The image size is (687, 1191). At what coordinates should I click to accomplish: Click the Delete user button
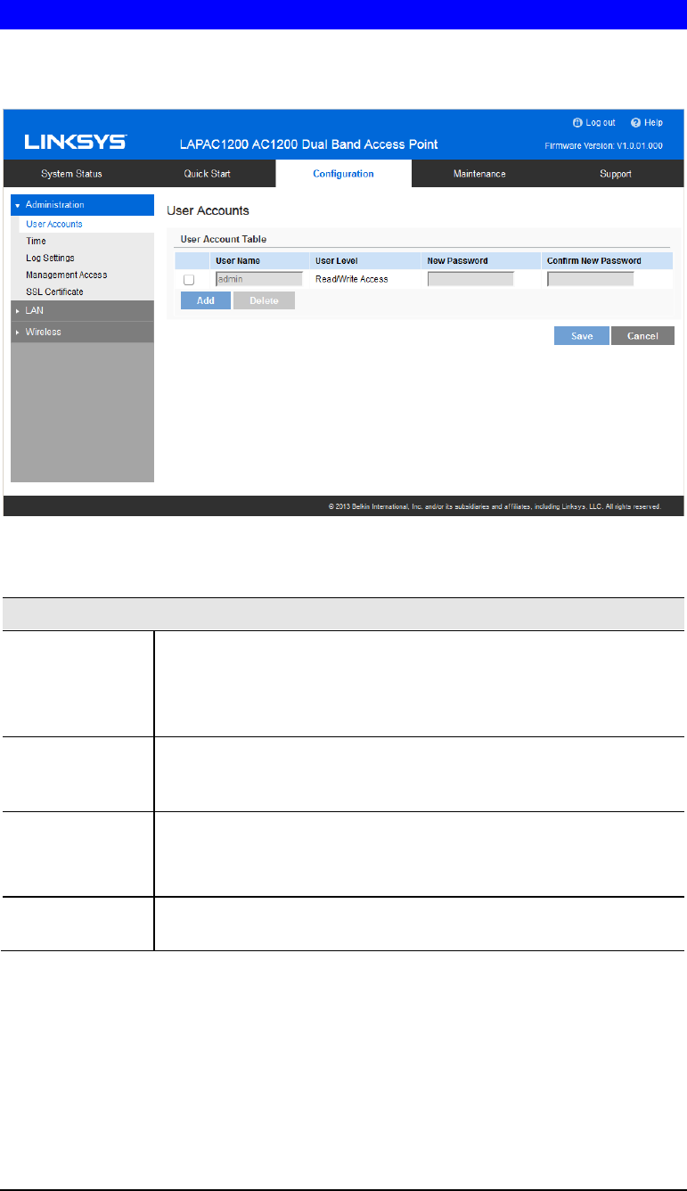click(264, 300)
